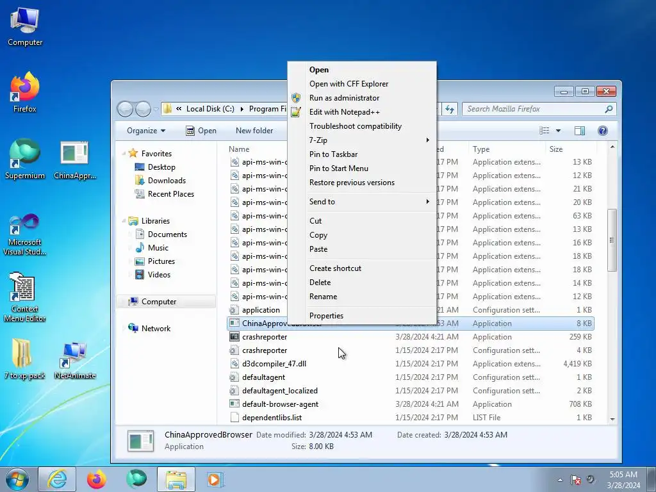This screenshot has width=656, height=492.
Task: Click the change view icon
Action: [x=545, y=131]
